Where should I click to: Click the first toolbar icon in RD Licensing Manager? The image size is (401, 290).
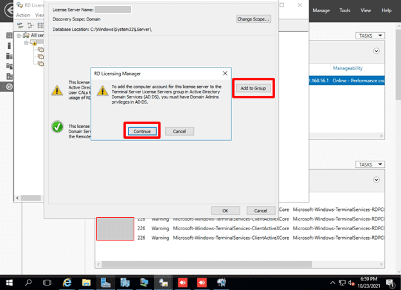(x=20, y=25)
